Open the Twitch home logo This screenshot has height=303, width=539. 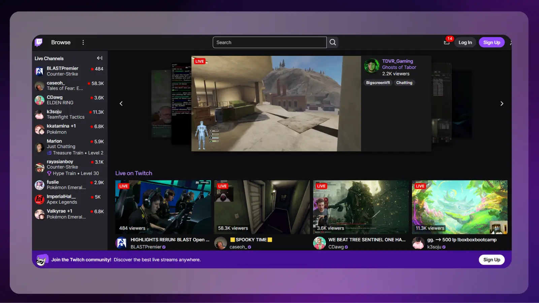[x=39, y=42]
